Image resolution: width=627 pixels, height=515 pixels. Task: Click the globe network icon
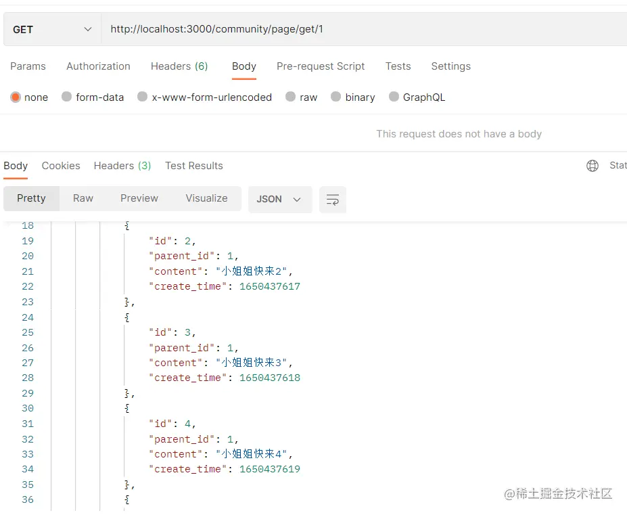tap(593, 166)
